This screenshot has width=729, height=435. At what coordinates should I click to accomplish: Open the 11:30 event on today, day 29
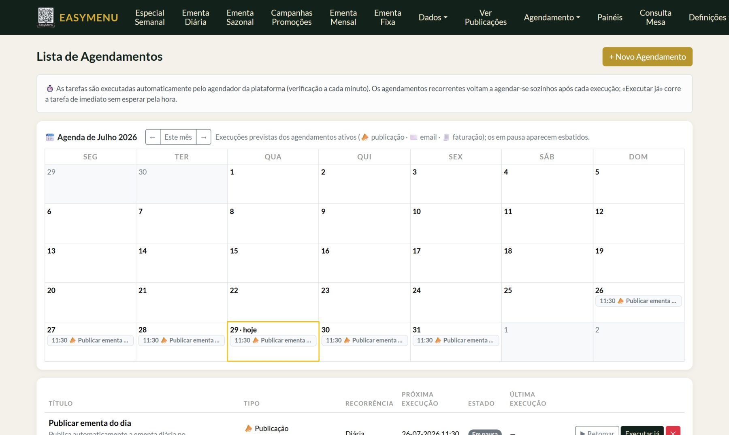(x=273, y=340)
